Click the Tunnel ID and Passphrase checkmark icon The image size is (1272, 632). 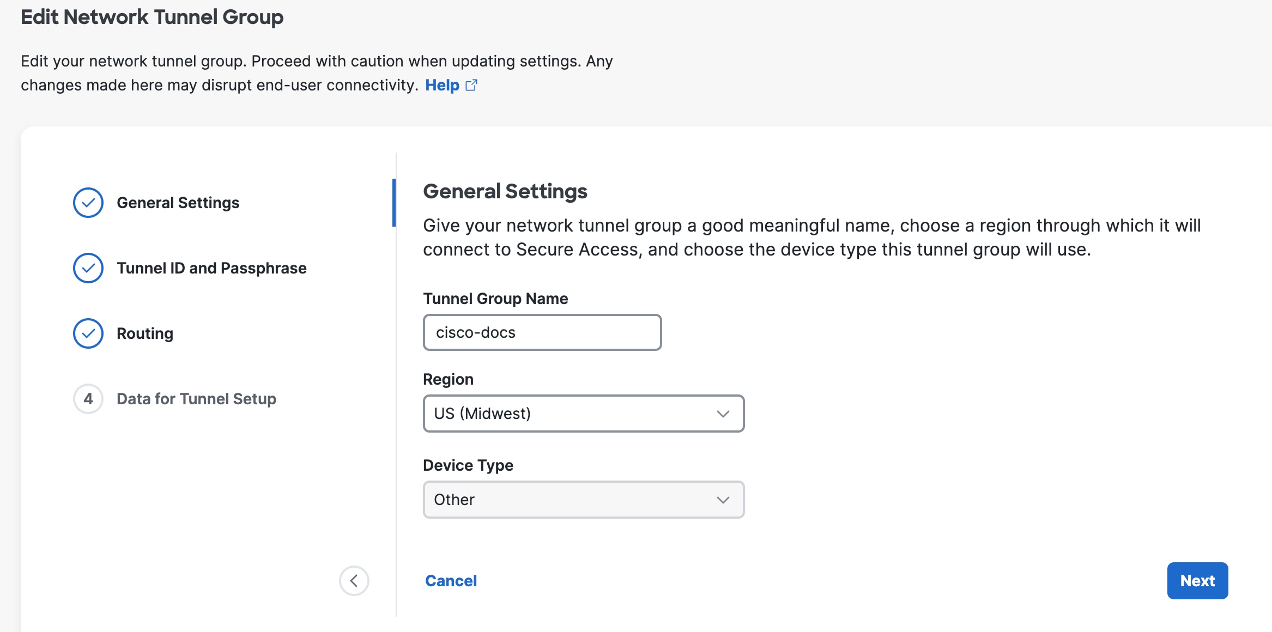tap(88, 268)
